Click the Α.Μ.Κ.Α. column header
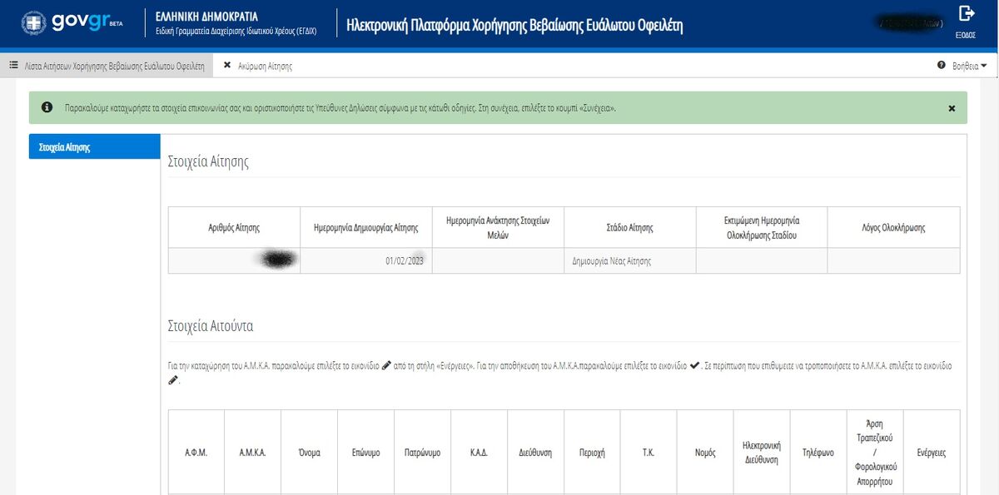 pos(252,453)
